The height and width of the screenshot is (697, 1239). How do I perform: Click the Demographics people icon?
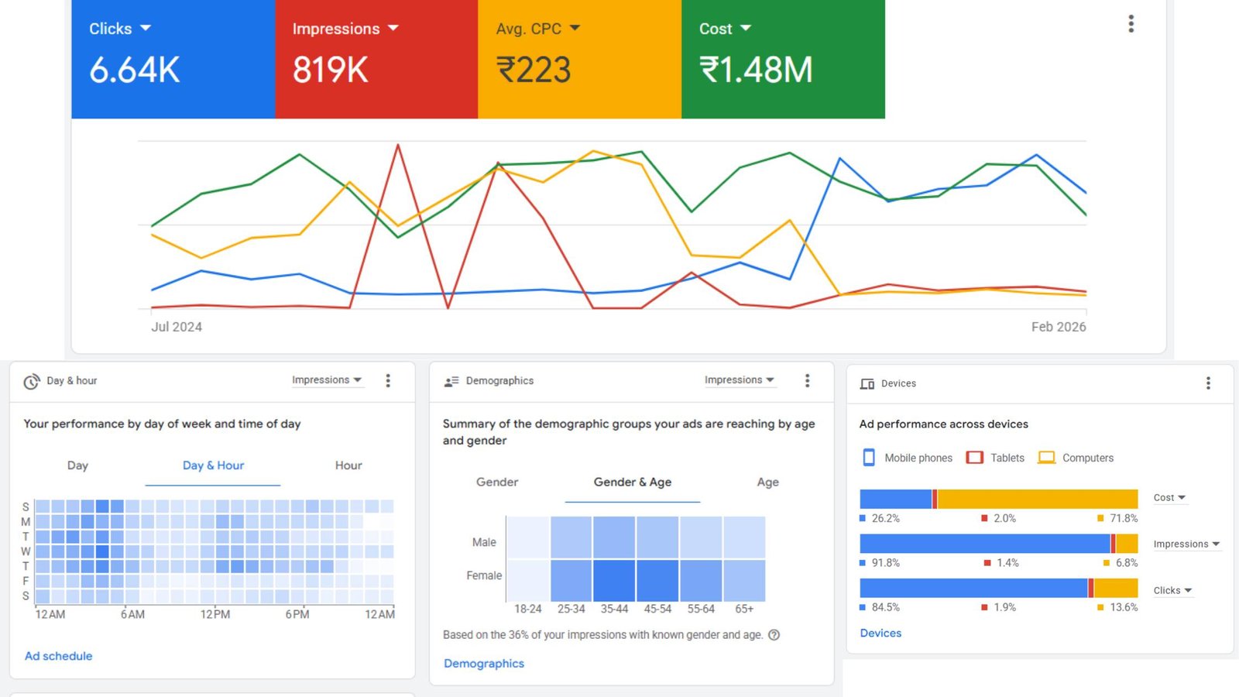point(451,381)
